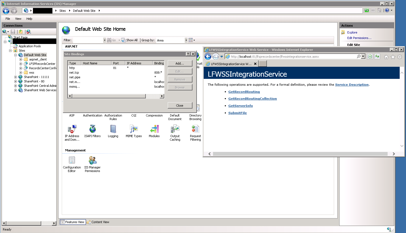Screen dimensions: 406x233
Task: Click the IIS refresh page green icon
Action: (367, 10)
